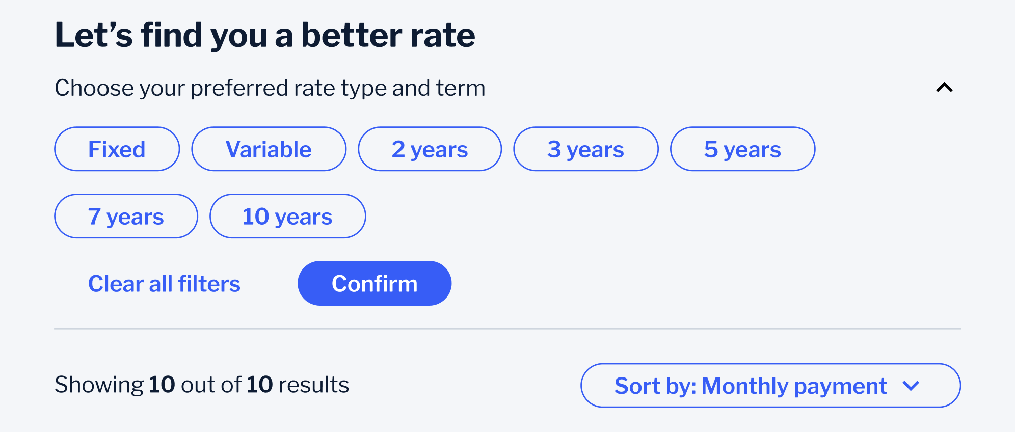Choose the 10 years term filter
The width and height of the screenshot is (1015, 432).
click(287, 216)
